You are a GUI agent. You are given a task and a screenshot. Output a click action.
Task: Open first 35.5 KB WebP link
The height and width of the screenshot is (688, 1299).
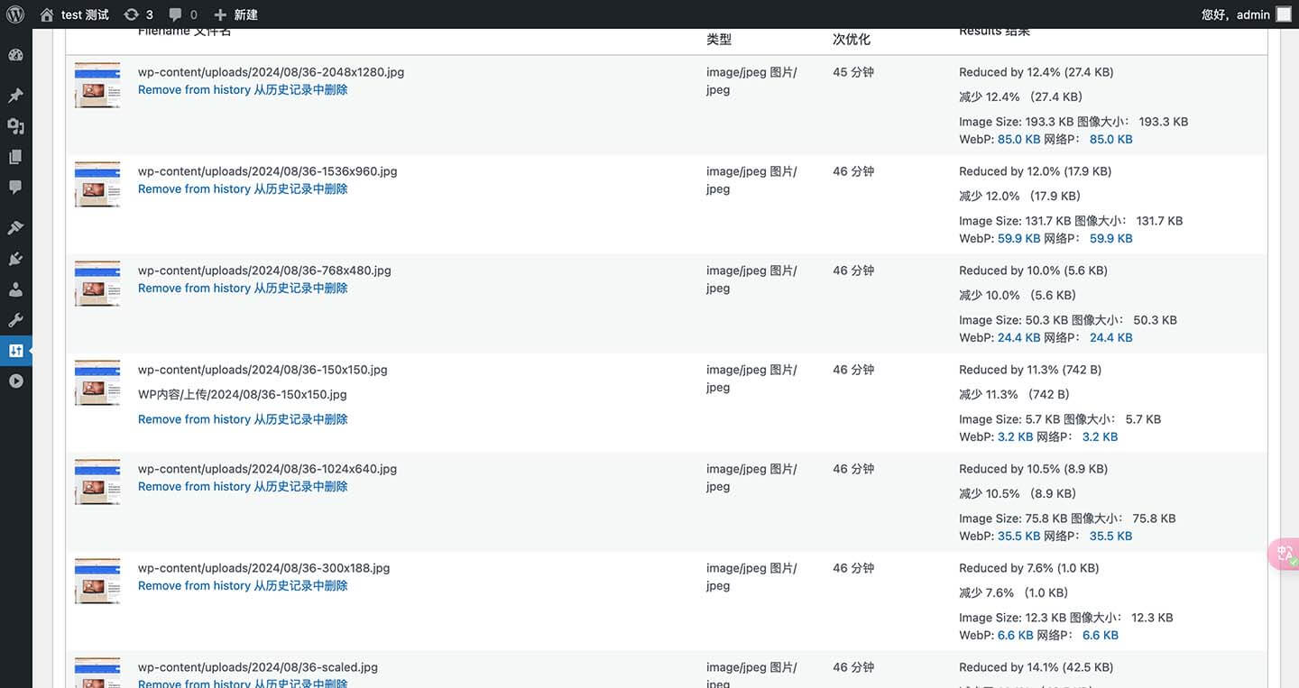(x=1018, y=537)
